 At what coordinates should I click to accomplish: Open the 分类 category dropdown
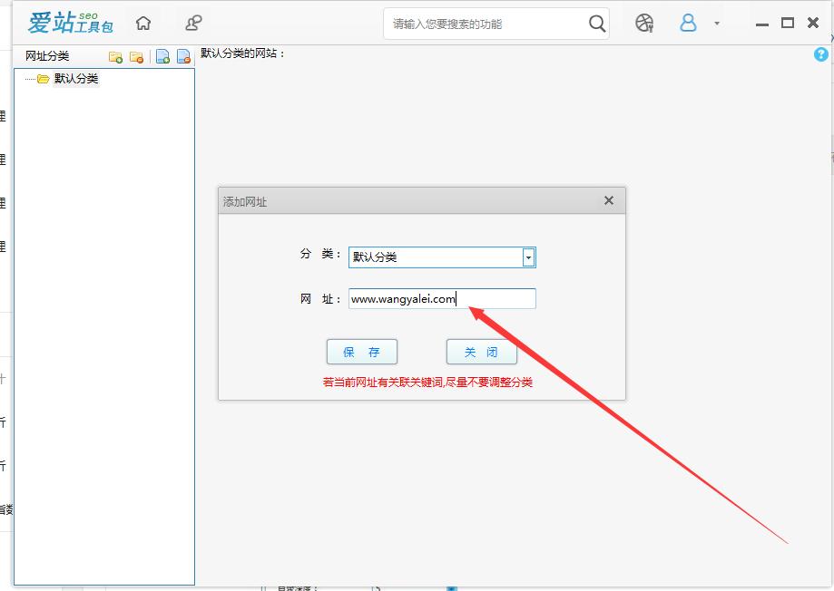tap(528, 257)
